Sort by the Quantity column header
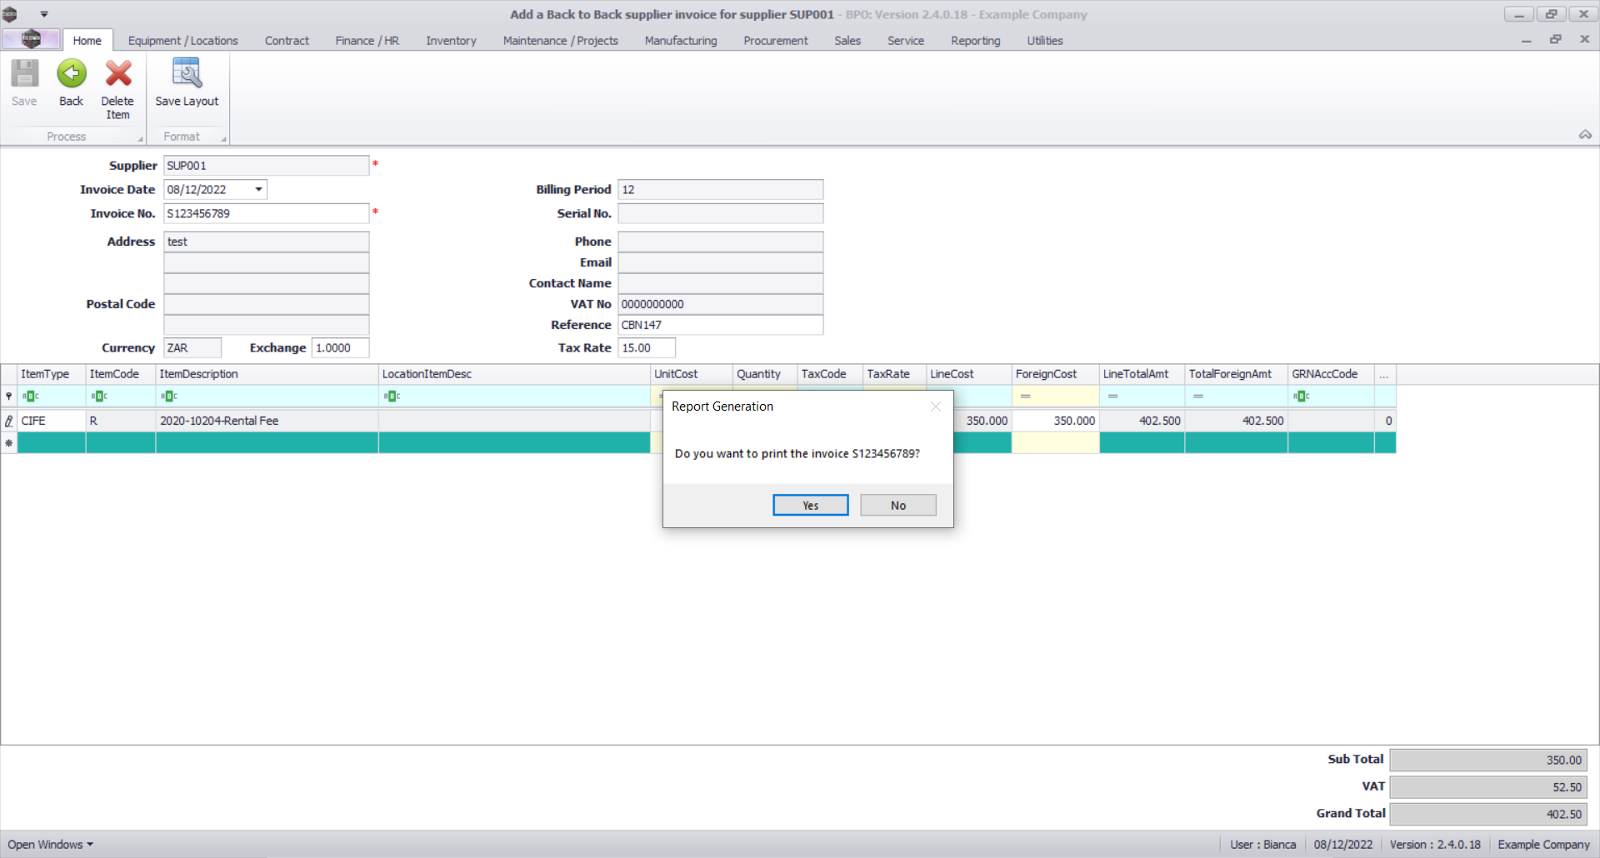The height and width of the screenshot is (858, 1600). [765, 375]
